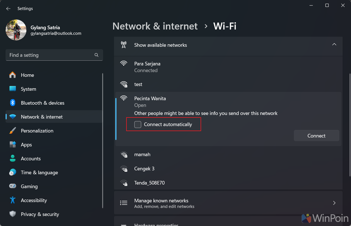Open Apps settings section
The width and height of the screenshot is (351, 226).
click(x=26, y=145)
